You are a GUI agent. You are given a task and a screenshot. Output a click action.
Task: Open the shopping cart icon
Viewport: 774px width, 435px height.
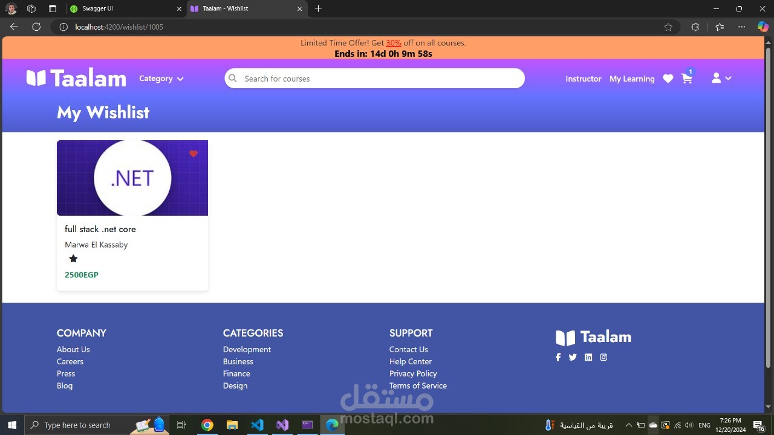687,79
